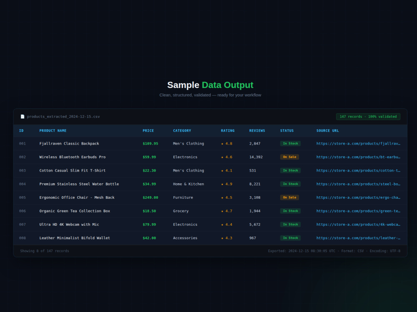Click the star icon beside rating 4.3
Screen dimensions: 417x312
point(222,238)
